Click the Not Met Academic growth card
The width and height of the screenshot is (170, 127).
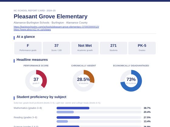pyautogui.click(x=85, y=48)
